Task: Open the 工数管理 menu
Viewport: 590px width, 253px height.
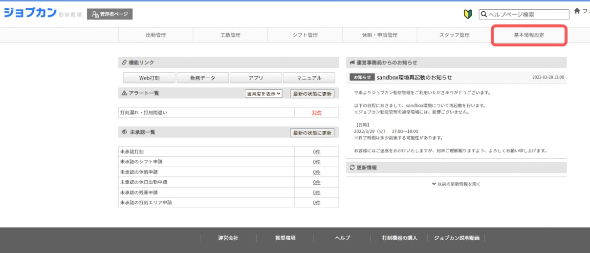Action: pyautogui.click(x=230, y=35)
